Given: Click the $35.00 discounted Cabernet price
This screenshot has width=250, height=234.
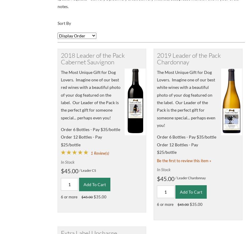Looking at the screenshot, I should pyautogui.click(x=100, y=197).
